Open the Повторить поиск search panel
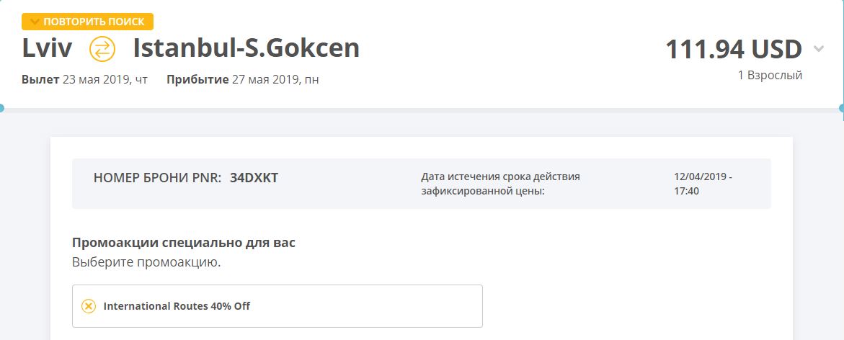844x340 pixels. (88, 22)
